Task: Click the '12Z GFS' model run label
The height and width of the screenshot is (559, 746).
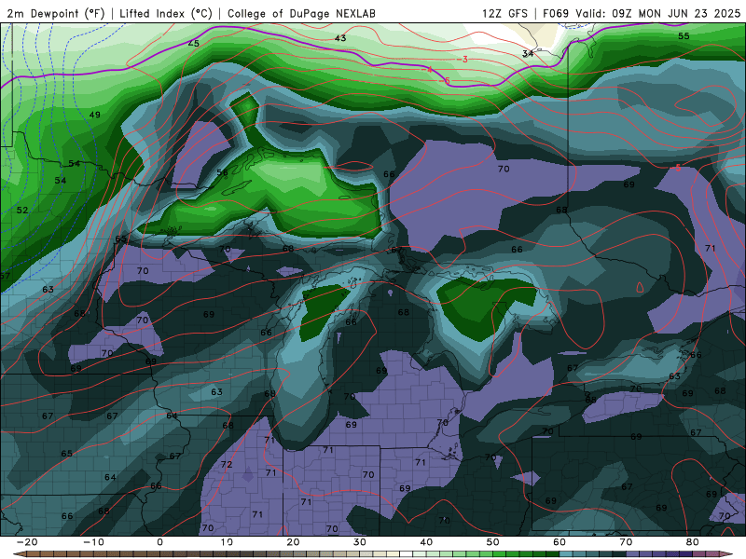Action: pos(504,13)
